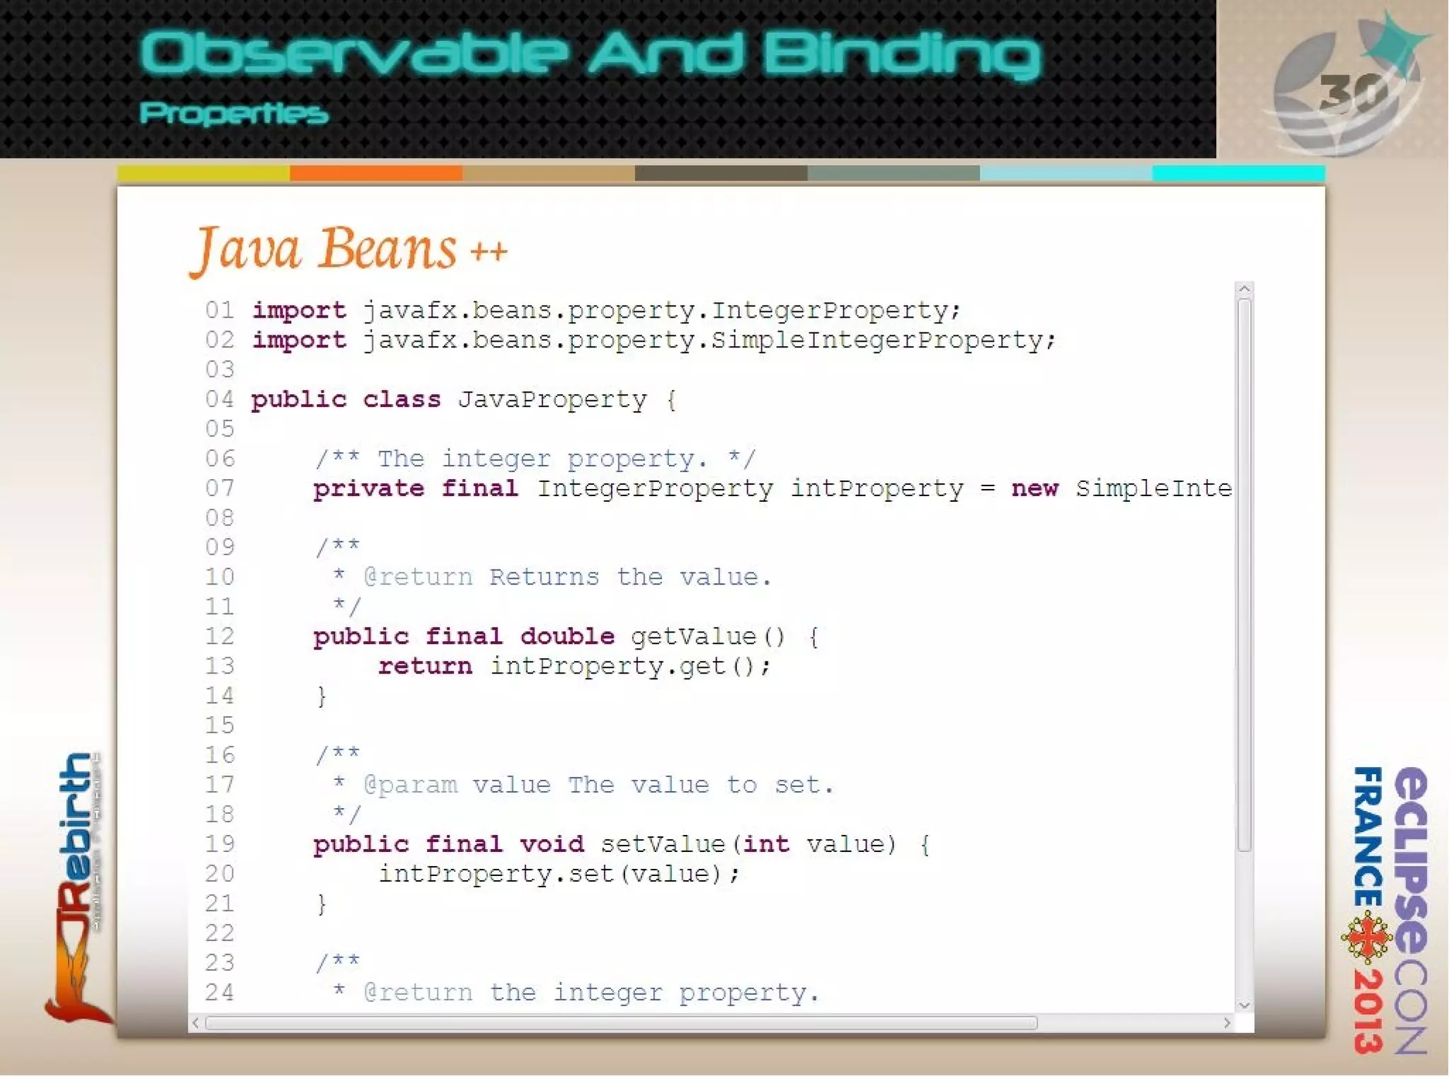This screenshot has width=1450, height=1077.
Task: Click 'public final double getValue()' line
Action: [x=567, y=637]
